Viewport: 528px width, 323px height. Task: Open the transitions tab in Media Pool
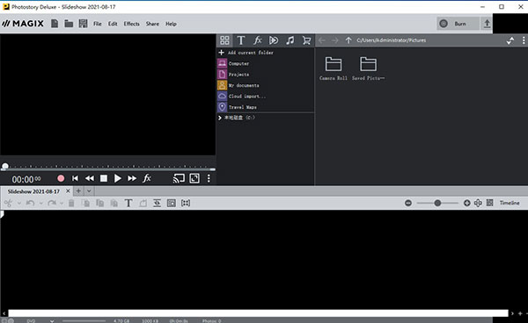(x=274, y=40)
